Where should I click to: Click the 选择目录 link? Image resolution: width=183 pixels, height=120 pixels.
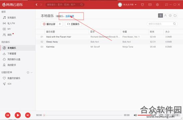pos(70,16)
